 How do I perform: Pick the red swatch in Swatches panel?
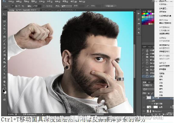(142, 14)
